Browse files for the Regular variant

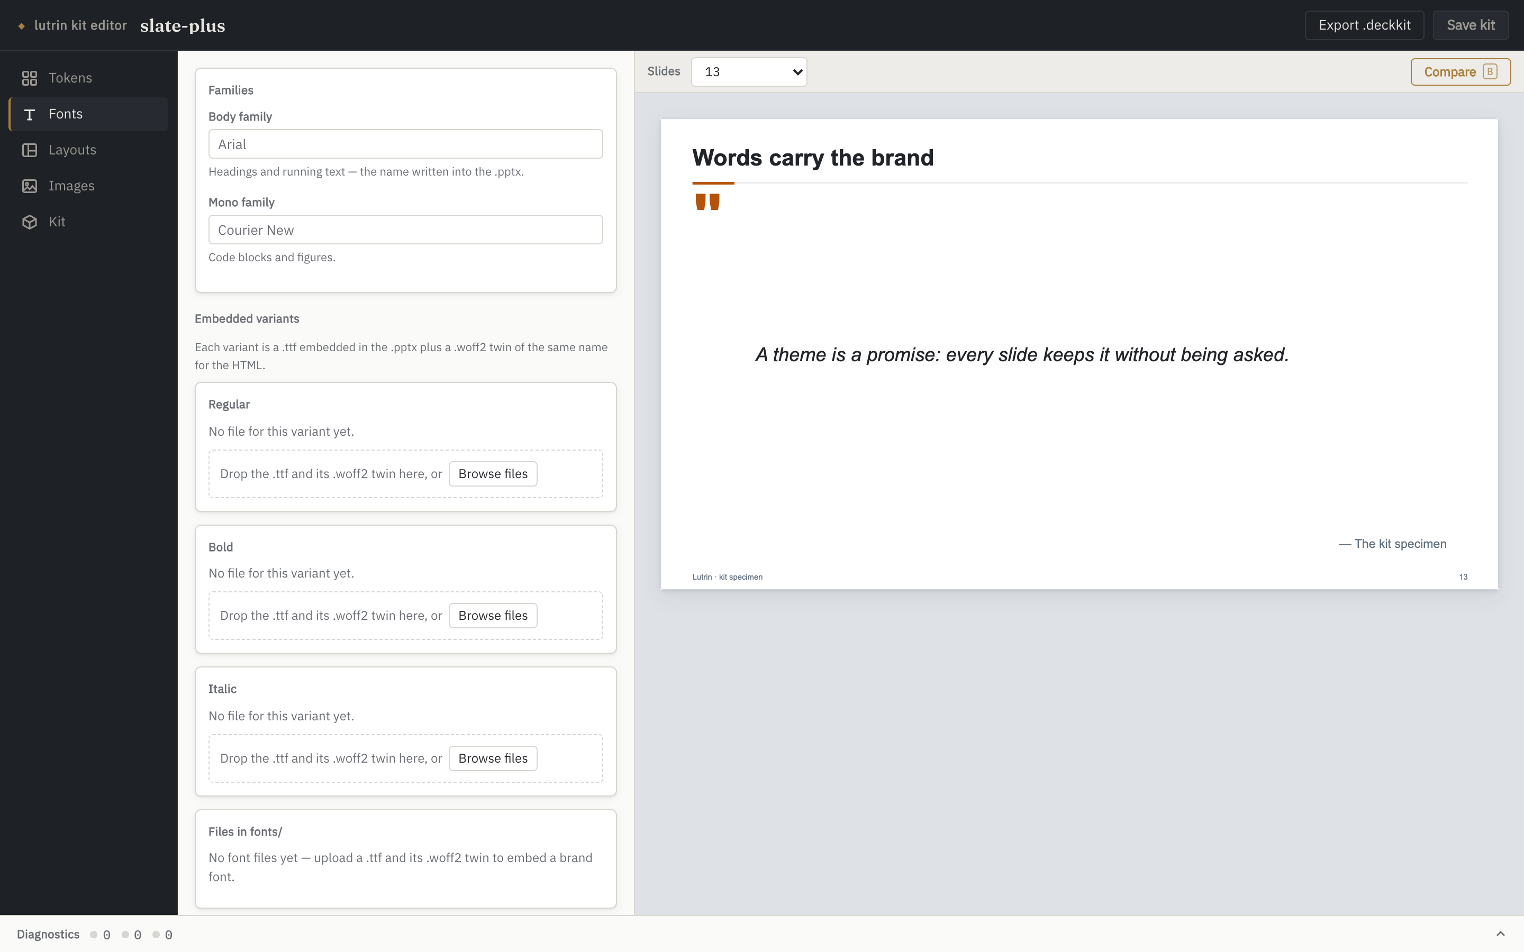(x=493, y=474)
